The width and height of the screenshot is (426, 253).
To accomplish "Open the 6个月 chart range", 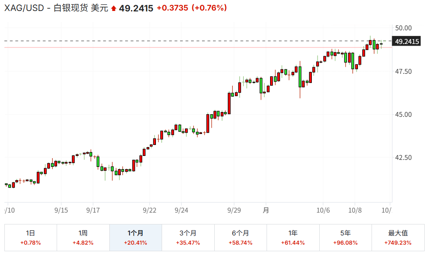I will (240, 238).
